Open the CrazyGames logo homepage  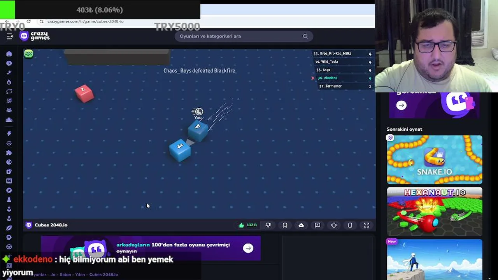click(x=35, y=36)
